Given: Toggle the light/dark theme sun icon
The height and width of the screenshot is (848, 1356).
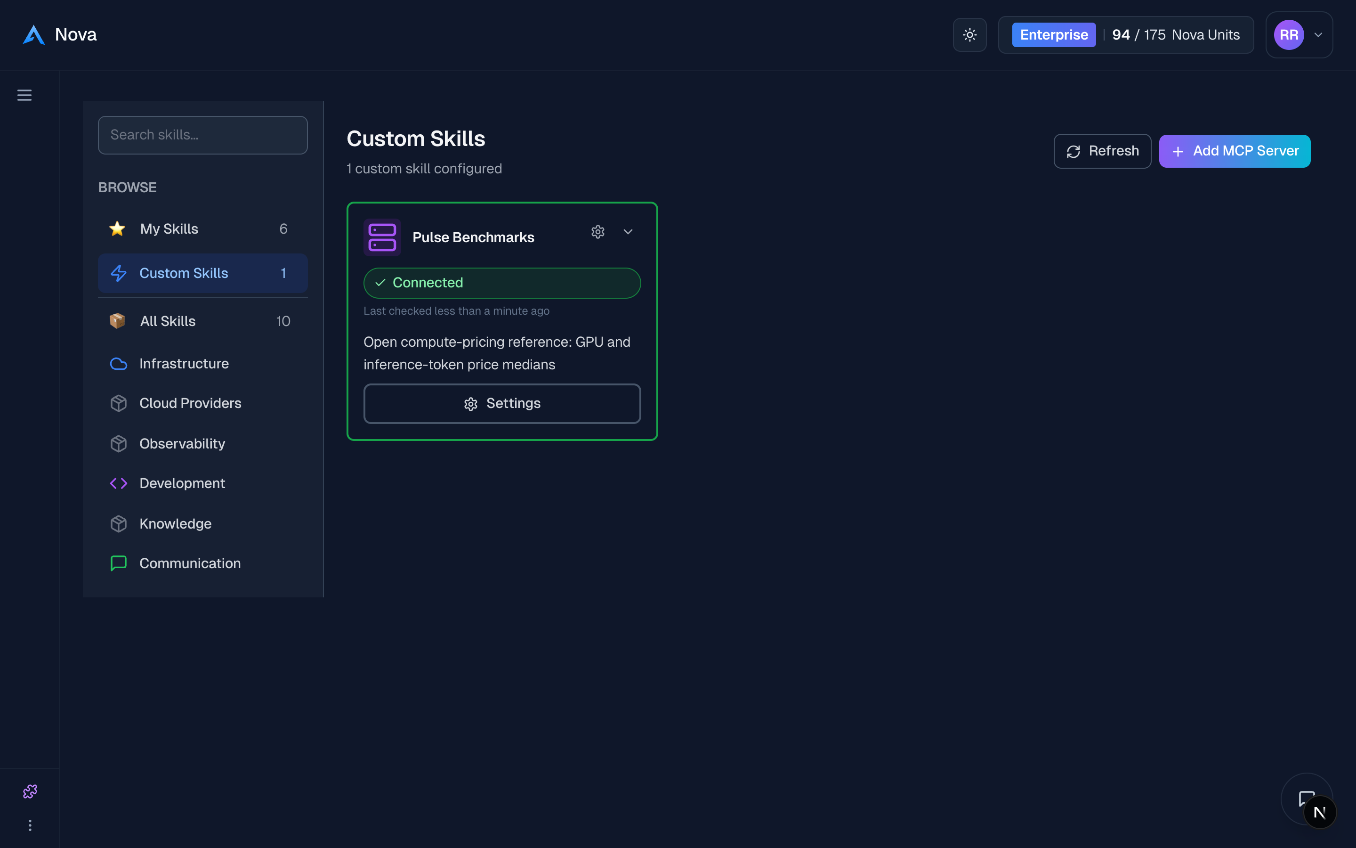Looking at the screenshot, I should pos(969,35).
